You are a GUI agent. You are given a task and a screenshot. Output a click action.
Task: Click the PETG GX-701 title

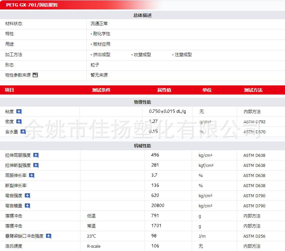point(32,5)
